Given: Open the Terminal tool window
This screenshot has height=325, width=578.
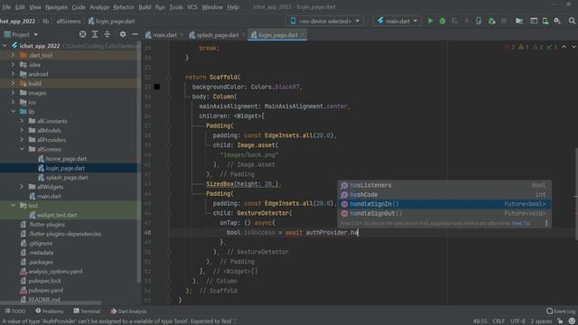Looking at the screenshot, I should tap(87, 311).
